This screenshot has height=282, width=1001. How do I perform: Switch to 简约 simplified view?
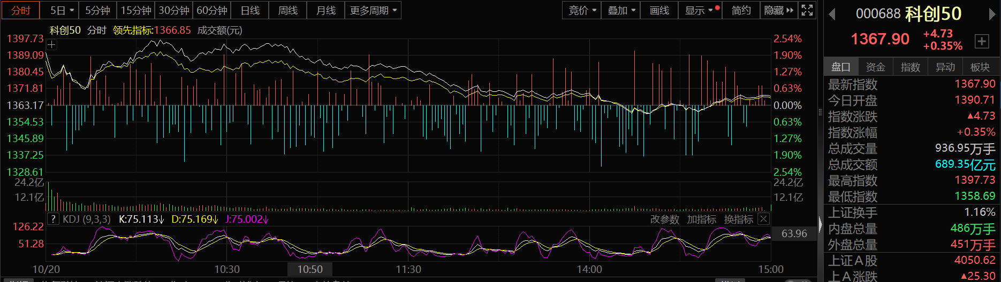point(741,10)
